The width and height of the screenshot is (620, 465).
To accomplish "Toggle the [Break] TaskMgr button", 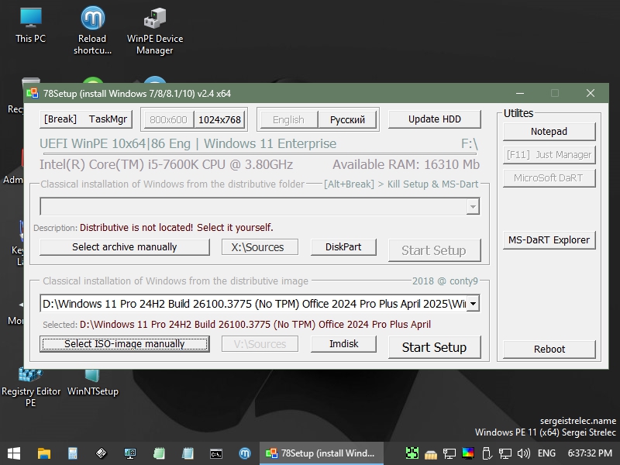I will [85, 119].
